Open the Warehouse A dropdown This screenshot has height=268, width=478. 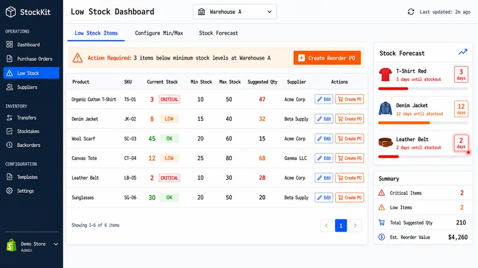point(235,12)
